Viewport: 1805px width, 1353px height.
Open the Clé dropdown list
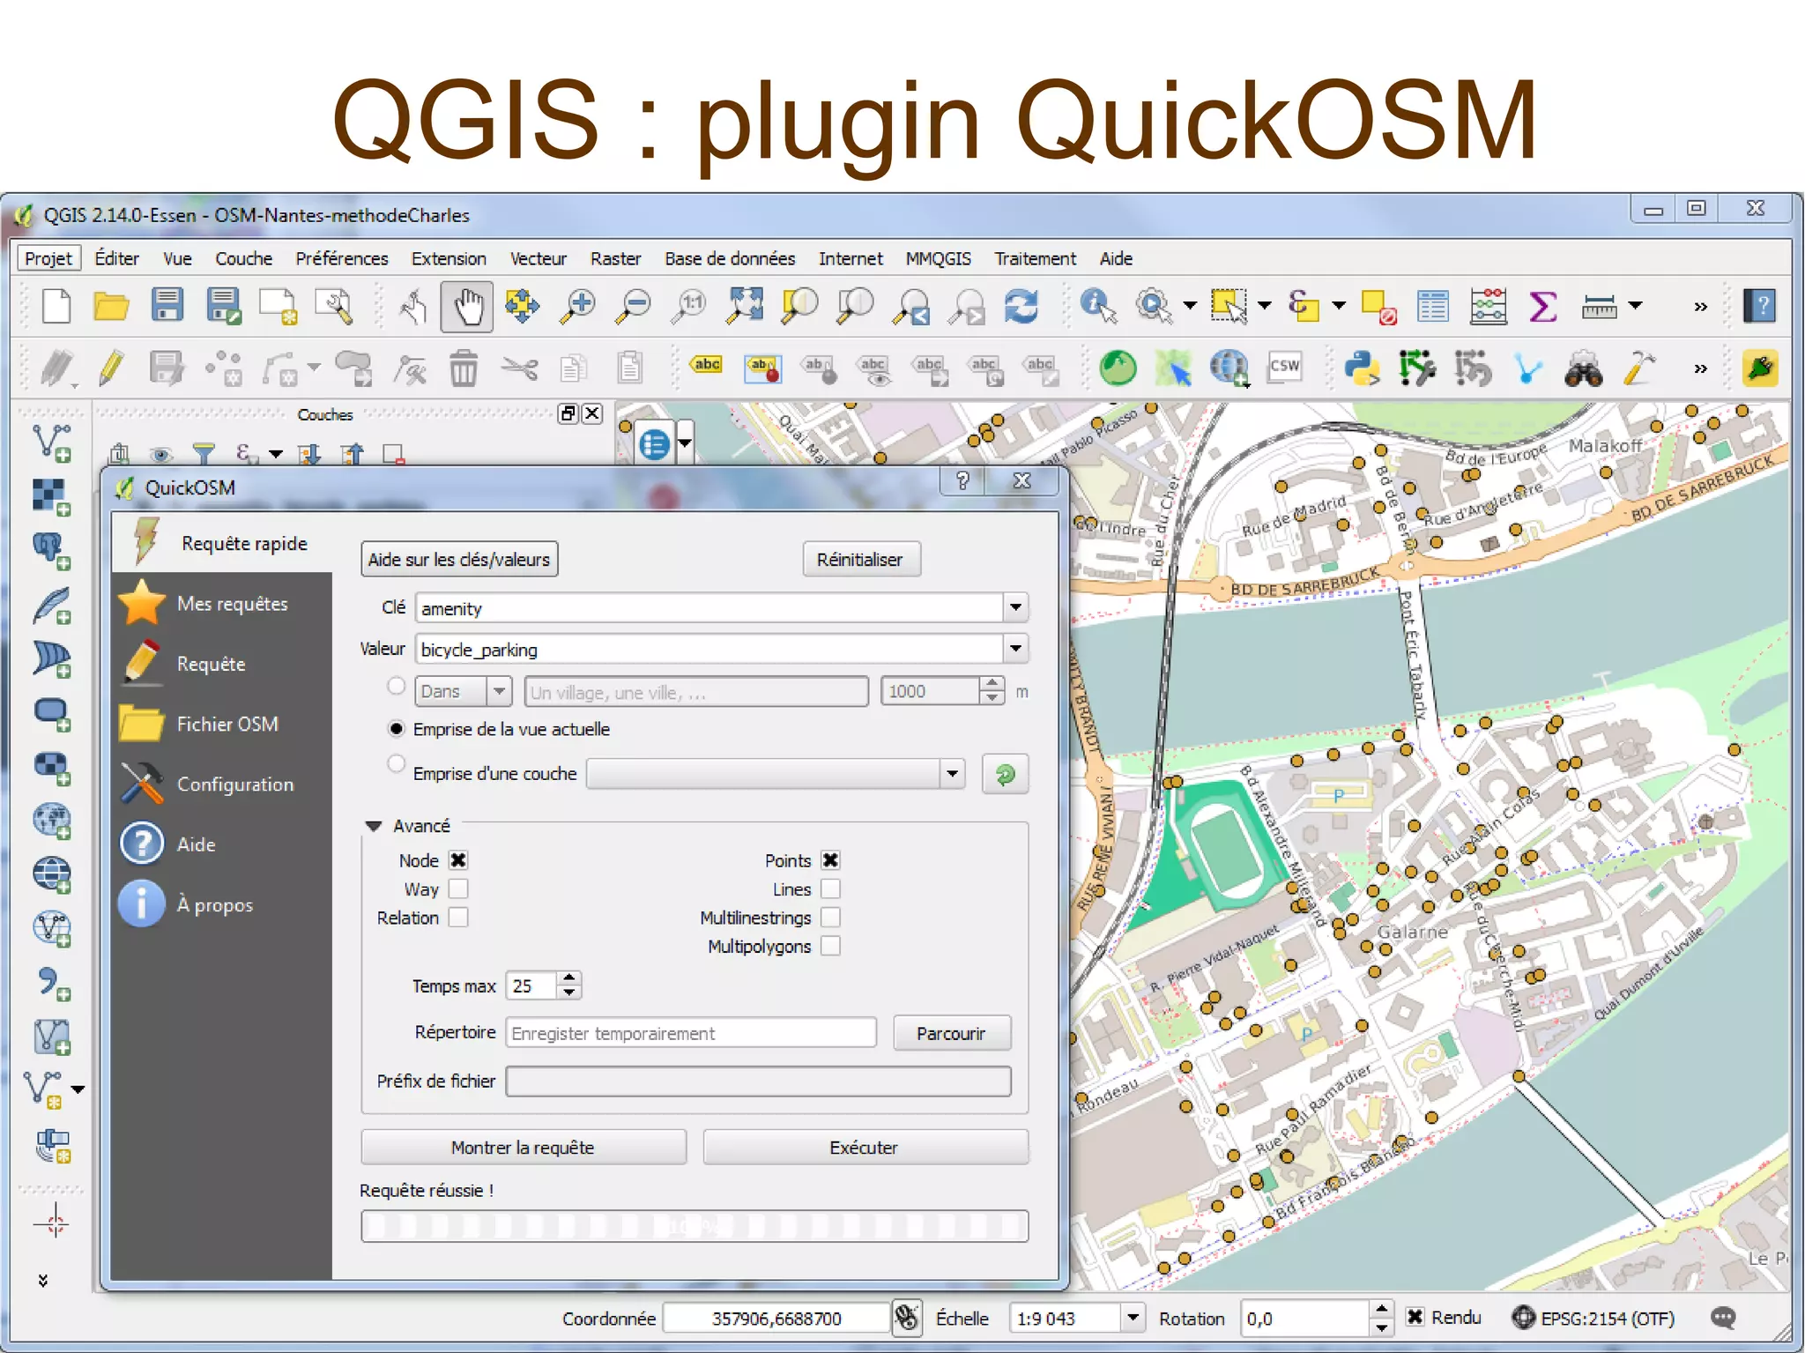1015,607
